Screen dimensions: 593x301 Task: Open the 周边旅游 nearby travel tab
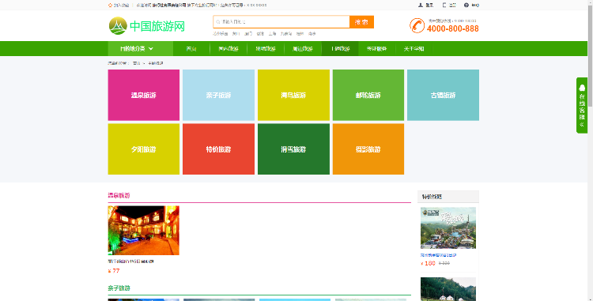pos(303,49)
